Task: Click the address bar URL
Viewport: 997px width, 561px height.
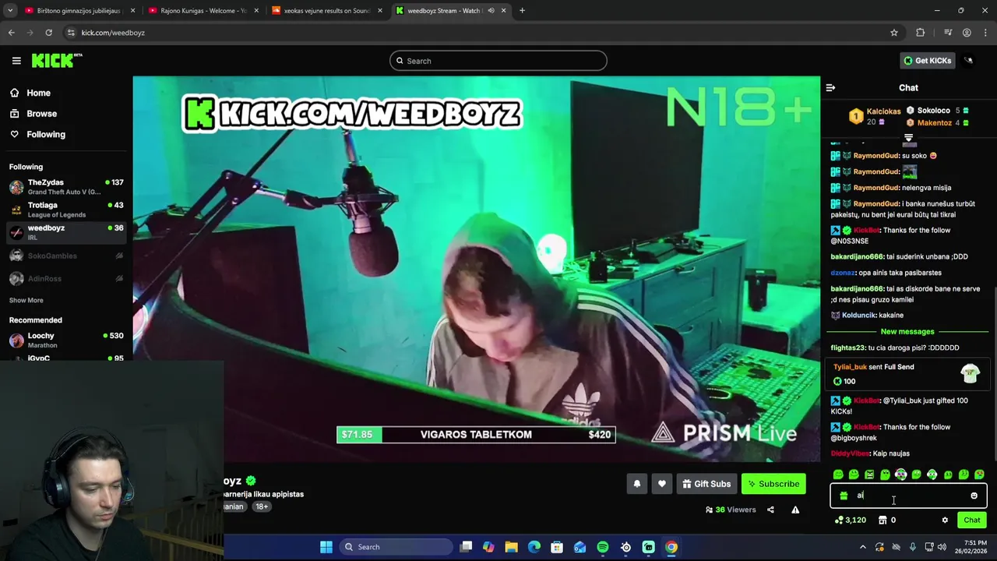Action: pyautogui.click(x=113, y=33)
